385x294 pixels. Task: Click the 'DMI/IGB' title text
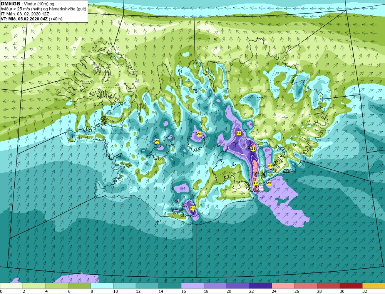click(x=10, y=4)
